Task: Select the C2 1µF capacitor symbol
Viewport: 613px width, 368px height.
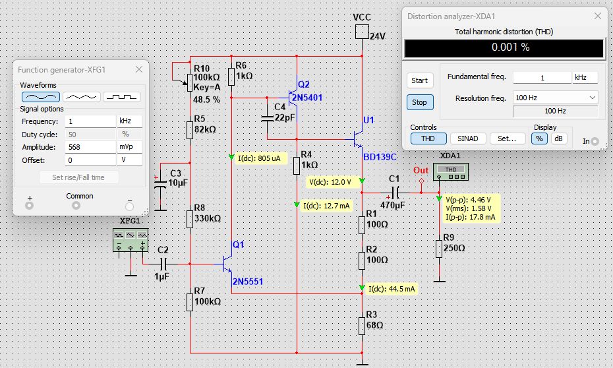Action: [164, 264]
